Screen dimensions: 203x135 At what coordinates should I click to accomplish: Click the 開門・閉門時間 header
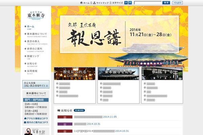(36, 100)
